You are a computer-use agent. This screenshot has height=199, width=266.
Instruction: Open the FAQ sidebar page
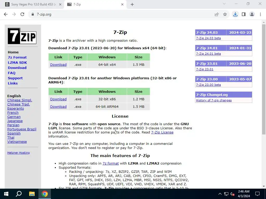(x=11, y=73)
